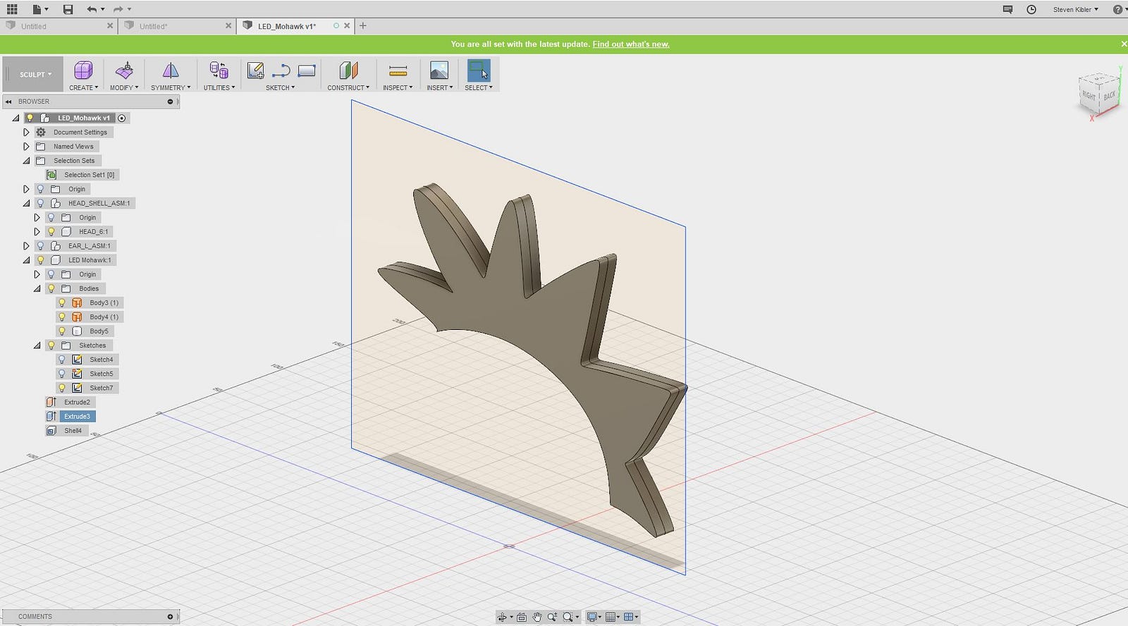Open the SYMMETRY menu
Viewport: 1128px width, 626px height.
(171, 87)
